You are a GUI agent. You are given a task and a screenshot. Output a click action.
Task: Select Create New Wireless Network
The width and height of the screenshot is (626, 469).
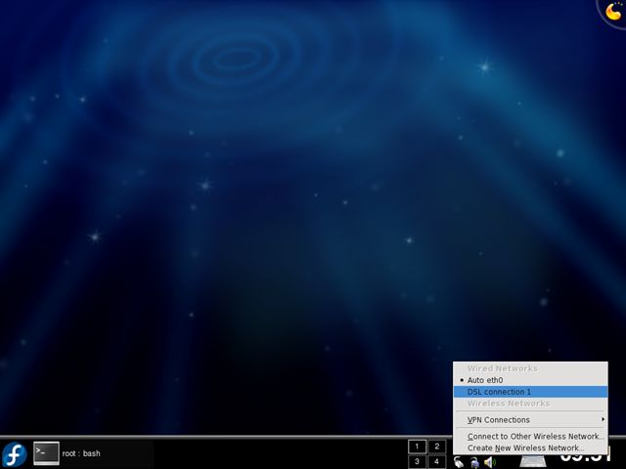[530, 448]
